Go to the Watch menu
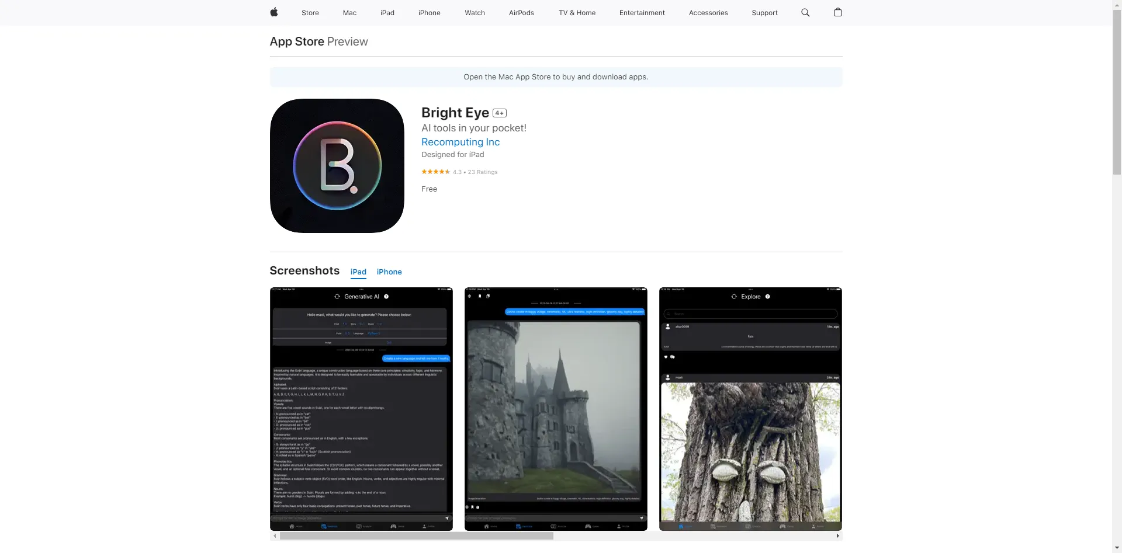Viewport: 1122px width, 553px height. [x=475, y=13]
